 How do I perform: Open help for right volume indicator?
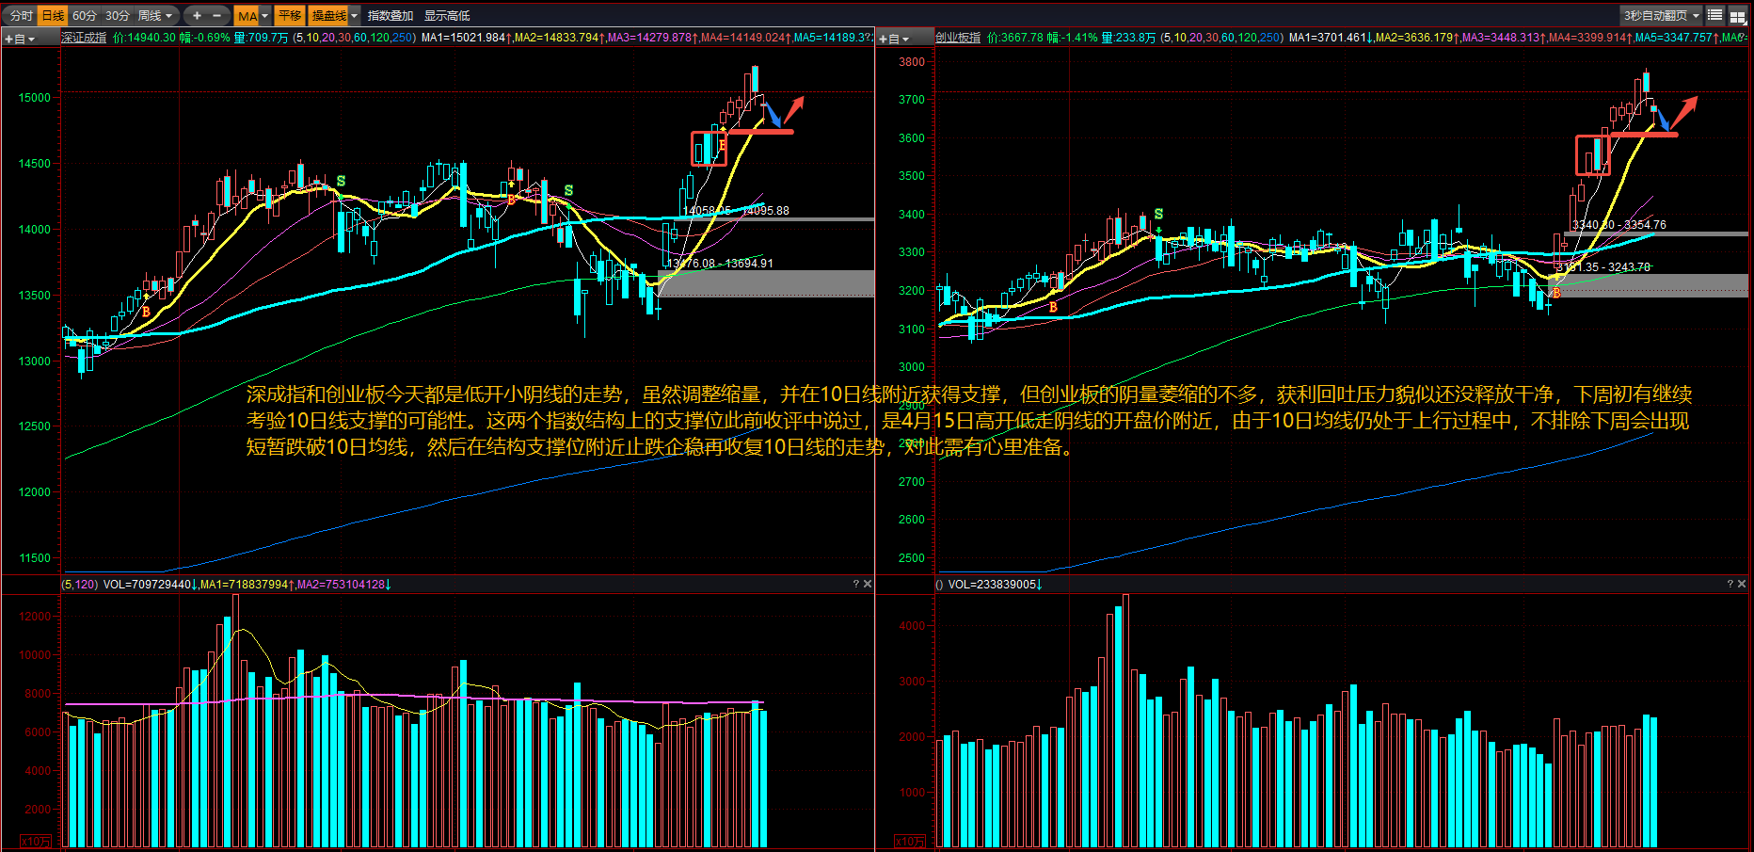click(1730, 585)
